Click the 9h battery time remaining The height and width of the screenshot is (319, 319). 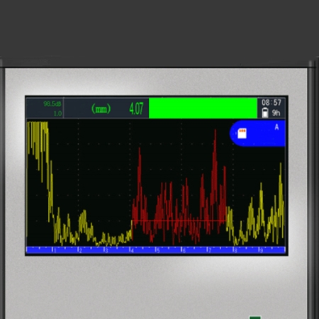click(x=276, y=113)
